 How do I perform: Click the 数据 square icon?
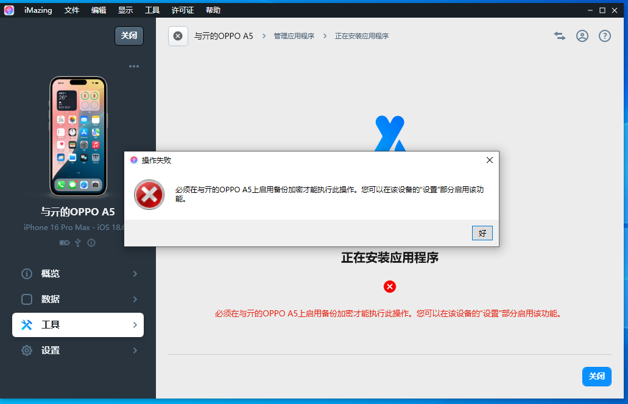coord(27,299)
